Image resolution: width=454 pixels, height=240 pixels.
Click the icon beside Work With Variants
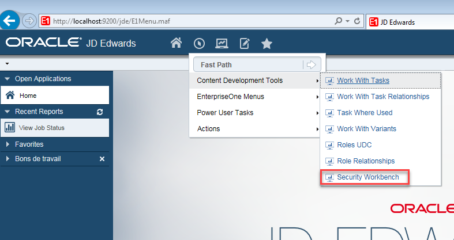329,129
